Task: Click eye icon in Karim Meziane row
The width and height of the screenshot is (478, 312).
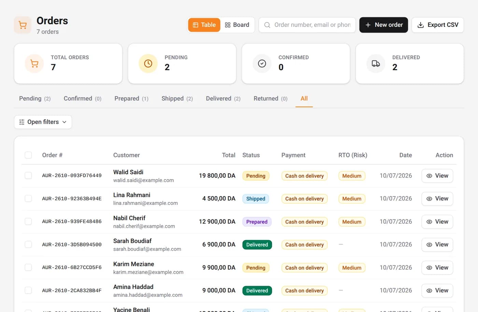Action: tap(429, 268)
